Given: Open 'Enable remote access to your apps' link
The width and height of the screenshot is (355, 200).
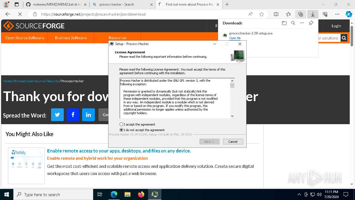Looking at the screenshot, I should pyautogui.click(x=119, y=151).
